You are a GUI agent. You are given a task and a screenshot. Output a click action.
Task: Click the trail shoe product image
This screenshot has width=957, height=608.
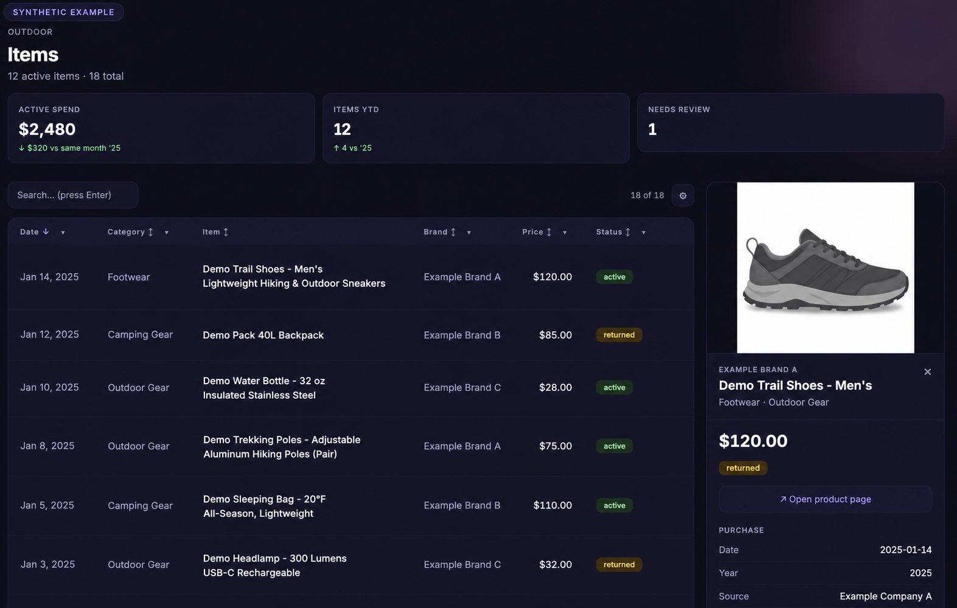[x=826, y=268]
